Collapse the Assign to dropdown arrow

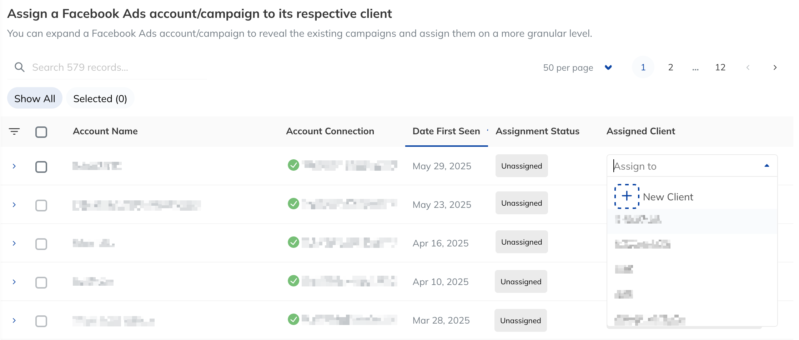[767, 166]
